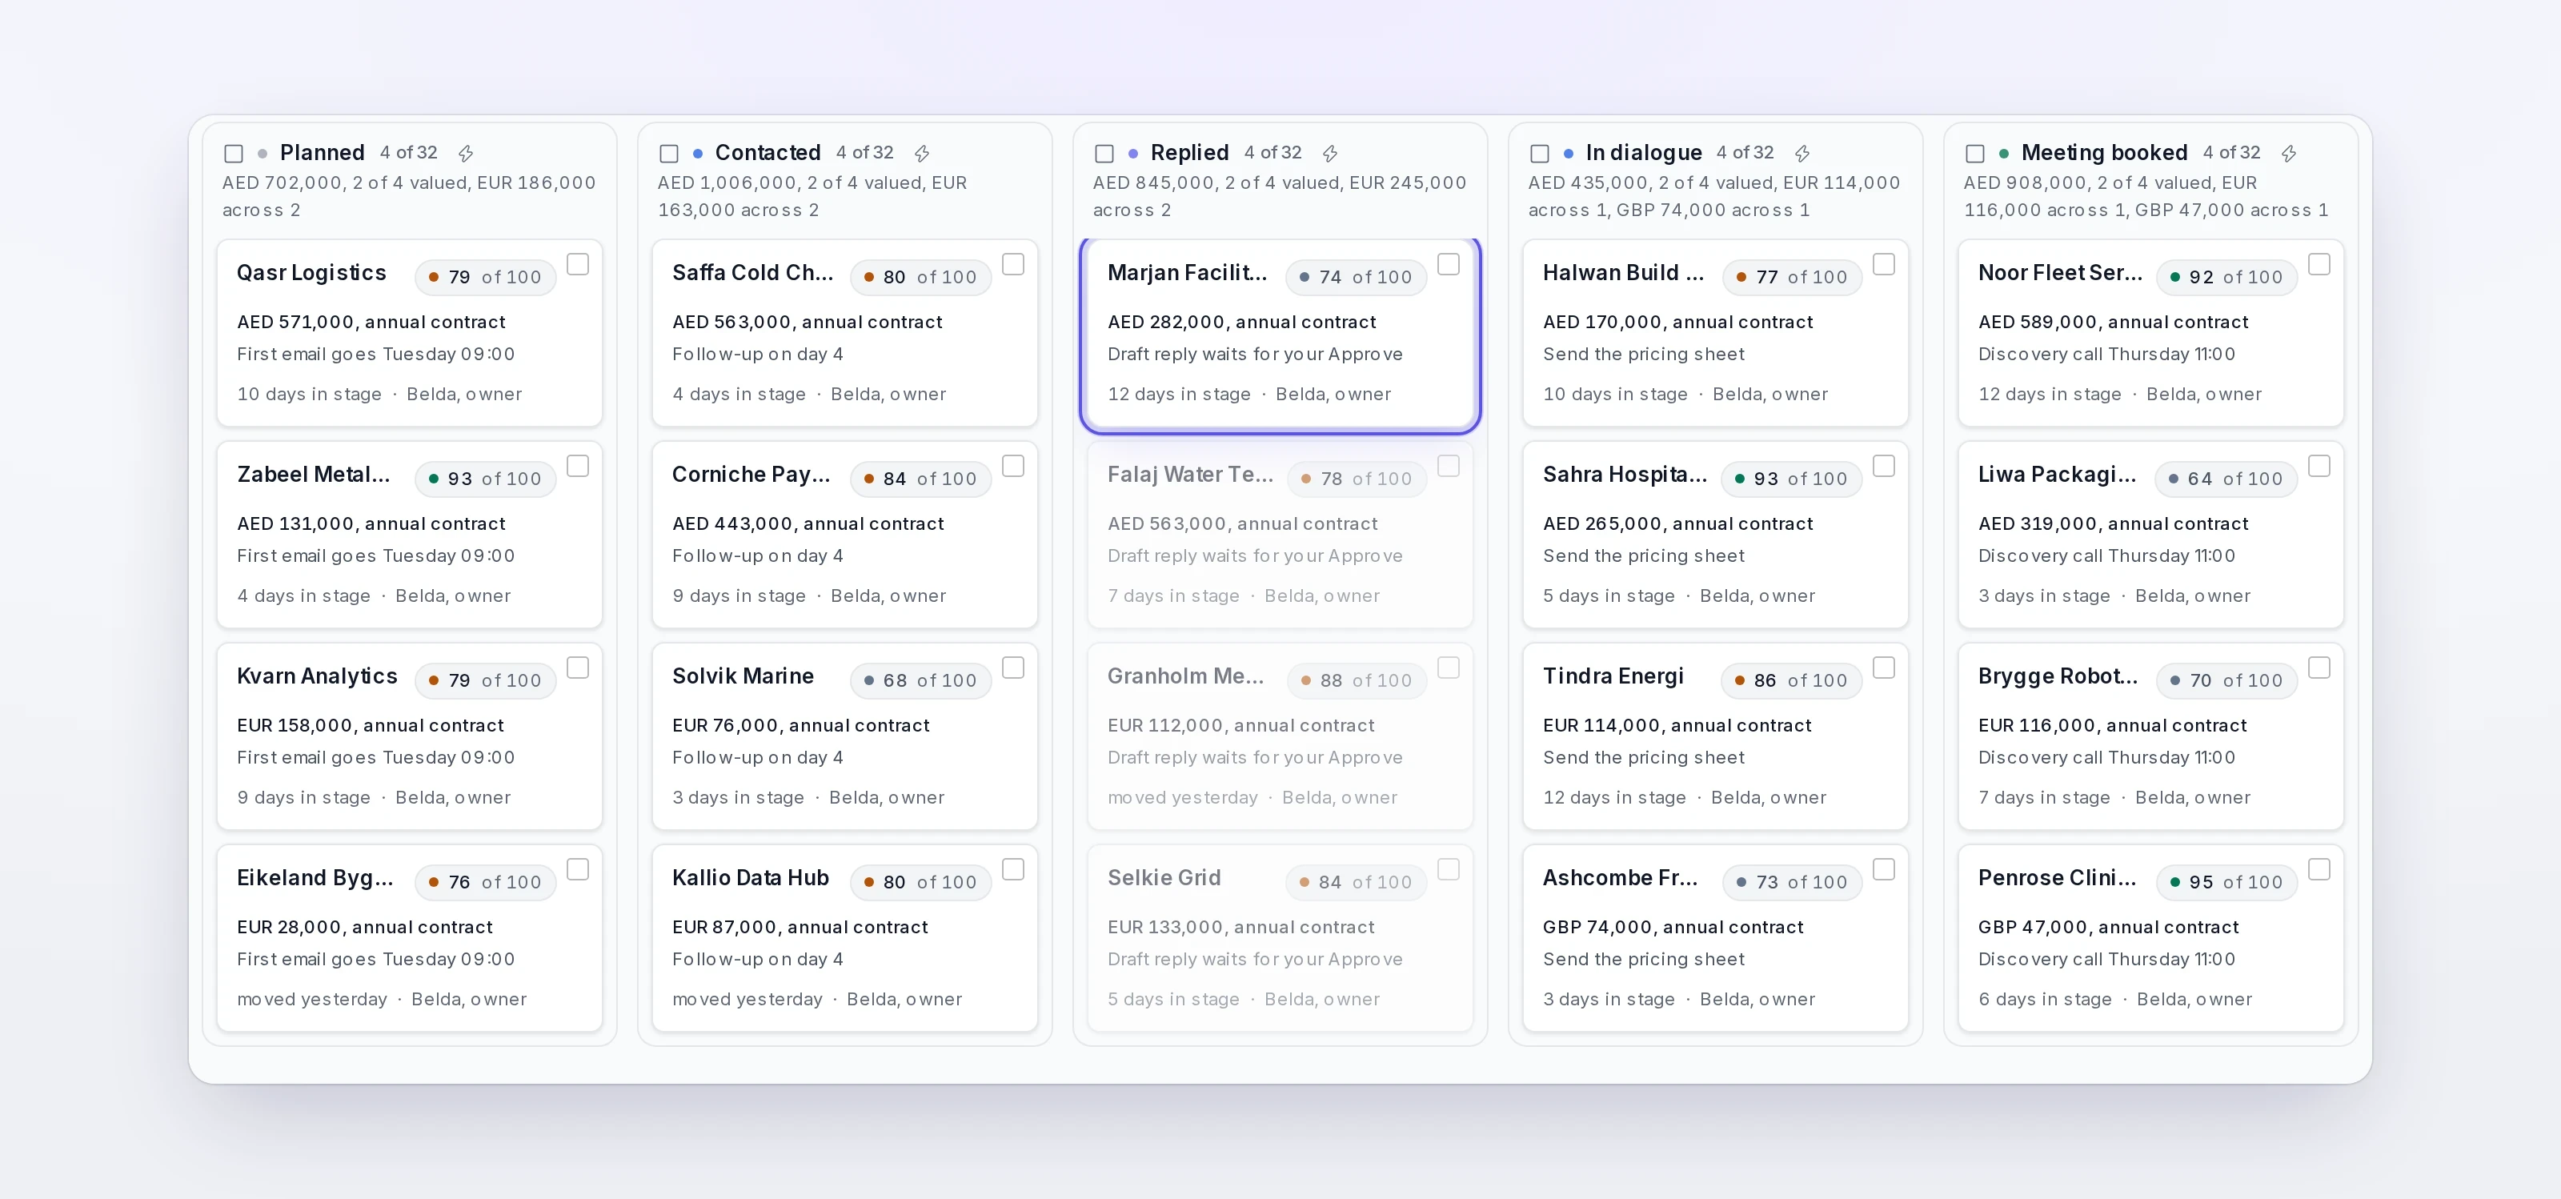Tick the checkbox on Qasr Logistics card

click(578, 264)
